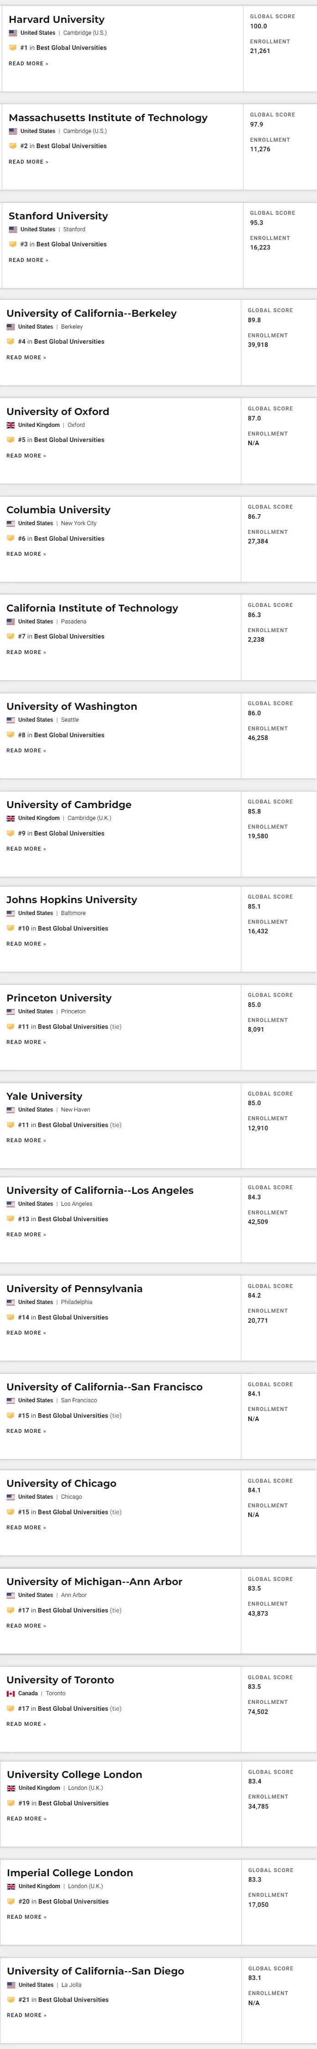Screen dimensions: 317x2049
Task: Click the US flag icon for Stanford University
Action: [13, 229]
